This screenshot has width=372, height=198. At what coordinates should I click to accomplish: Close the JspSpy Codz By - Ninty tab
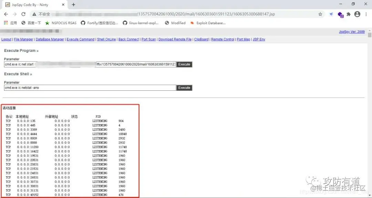[x=63, y=5]
